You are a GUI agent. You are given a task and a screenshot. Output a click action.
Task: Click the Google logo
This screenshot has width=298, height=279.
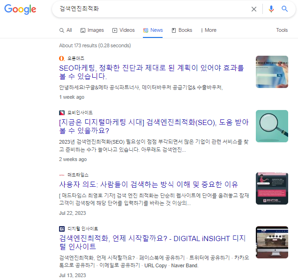[x=20, y=9]
